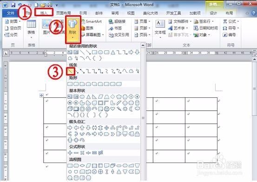
Task: Insert a 书签 bookmark
Action: coord(115,28)
